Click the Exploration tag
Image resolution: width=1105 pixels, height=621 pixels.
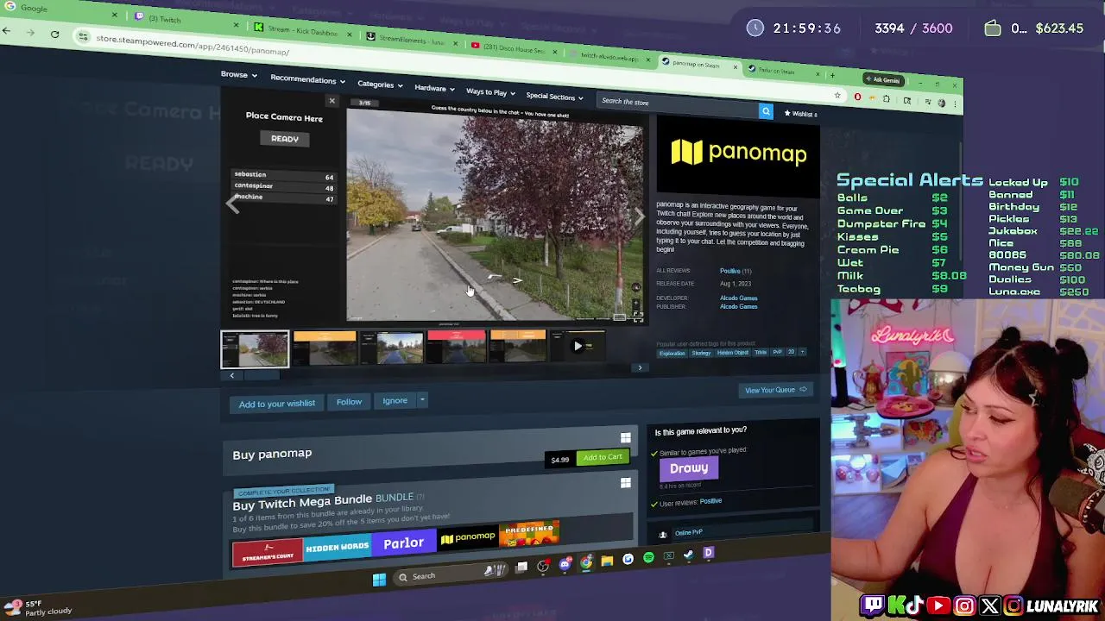pos(672,353)
